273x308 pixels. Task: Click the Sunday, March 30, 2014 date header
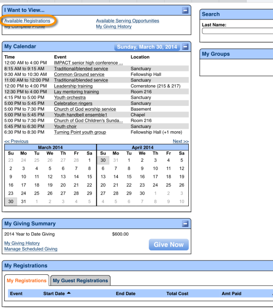click(147, 47)
